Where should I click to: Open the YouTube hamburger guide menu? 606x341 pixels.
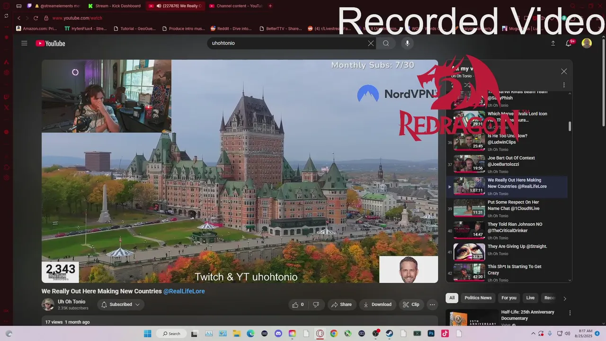pos(24,43)
